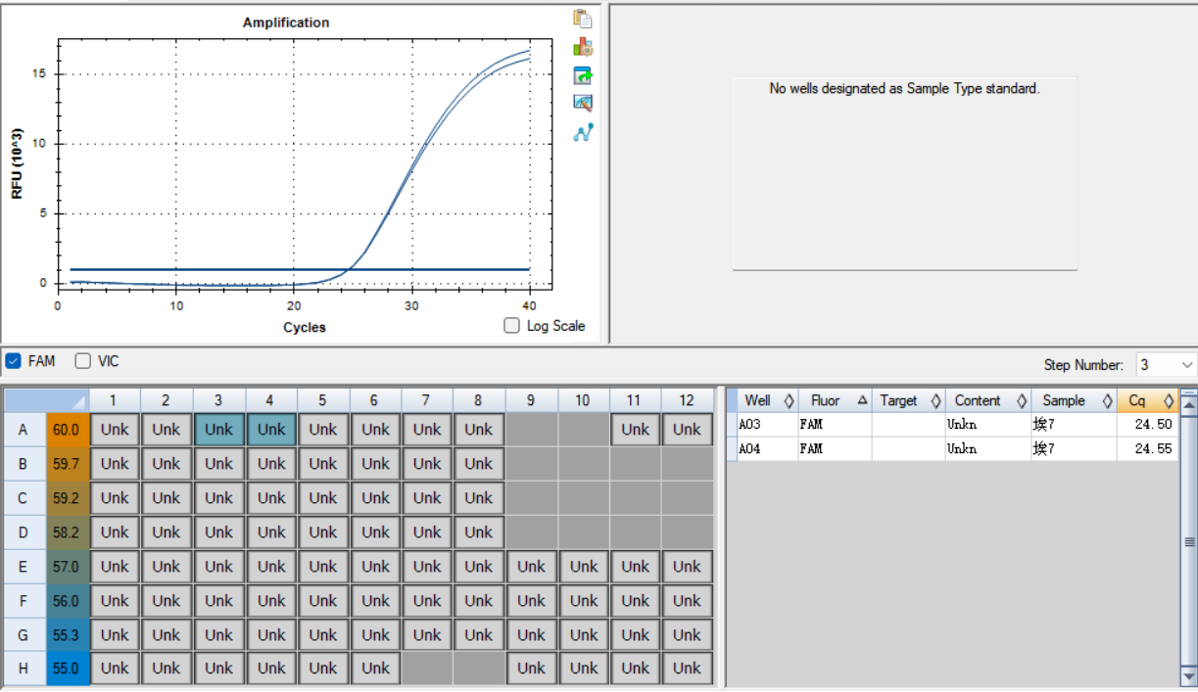Image resolution: width=1198 pixels, height=692 pixels.
Task: Select Unk well A12
Action: coord(687,429)
